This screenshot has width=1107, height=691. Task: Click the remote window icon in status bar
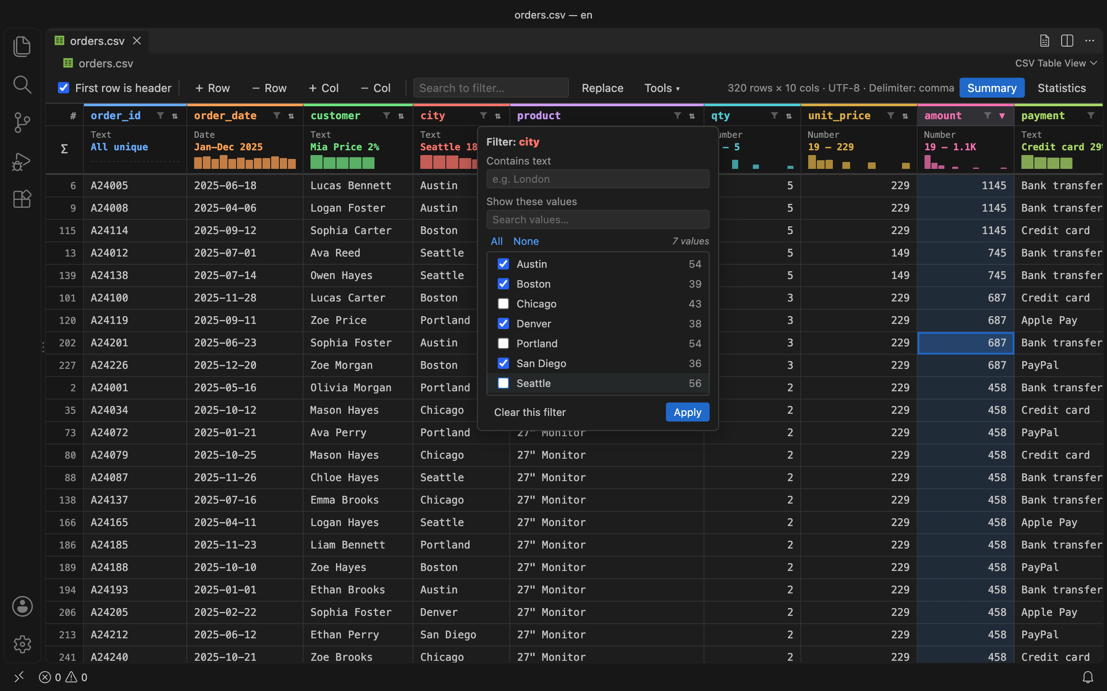click(19, 677)
